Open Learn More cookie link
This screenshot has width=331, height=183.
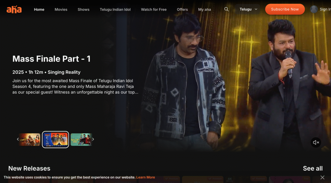145,177
